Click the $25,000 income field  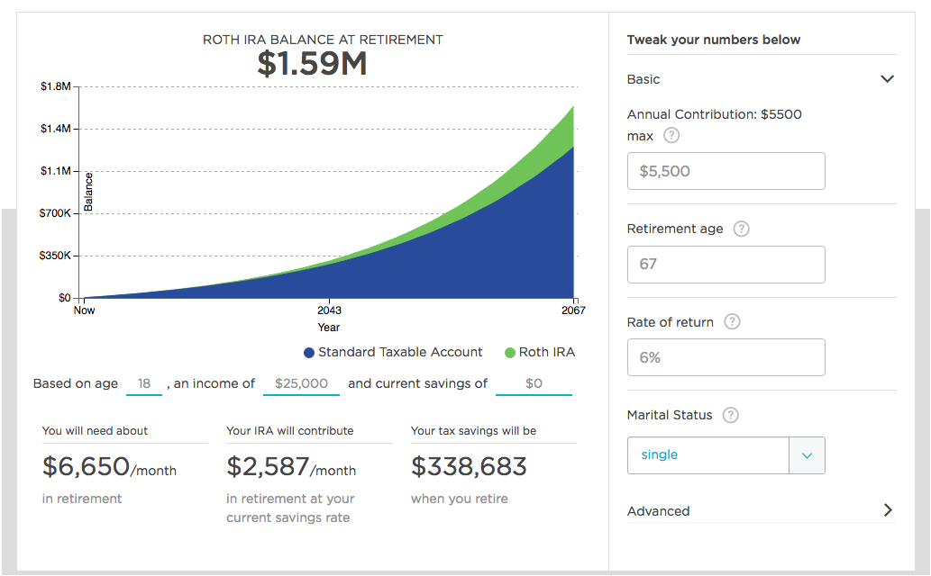pyautogui.click(x=301, y=383)
